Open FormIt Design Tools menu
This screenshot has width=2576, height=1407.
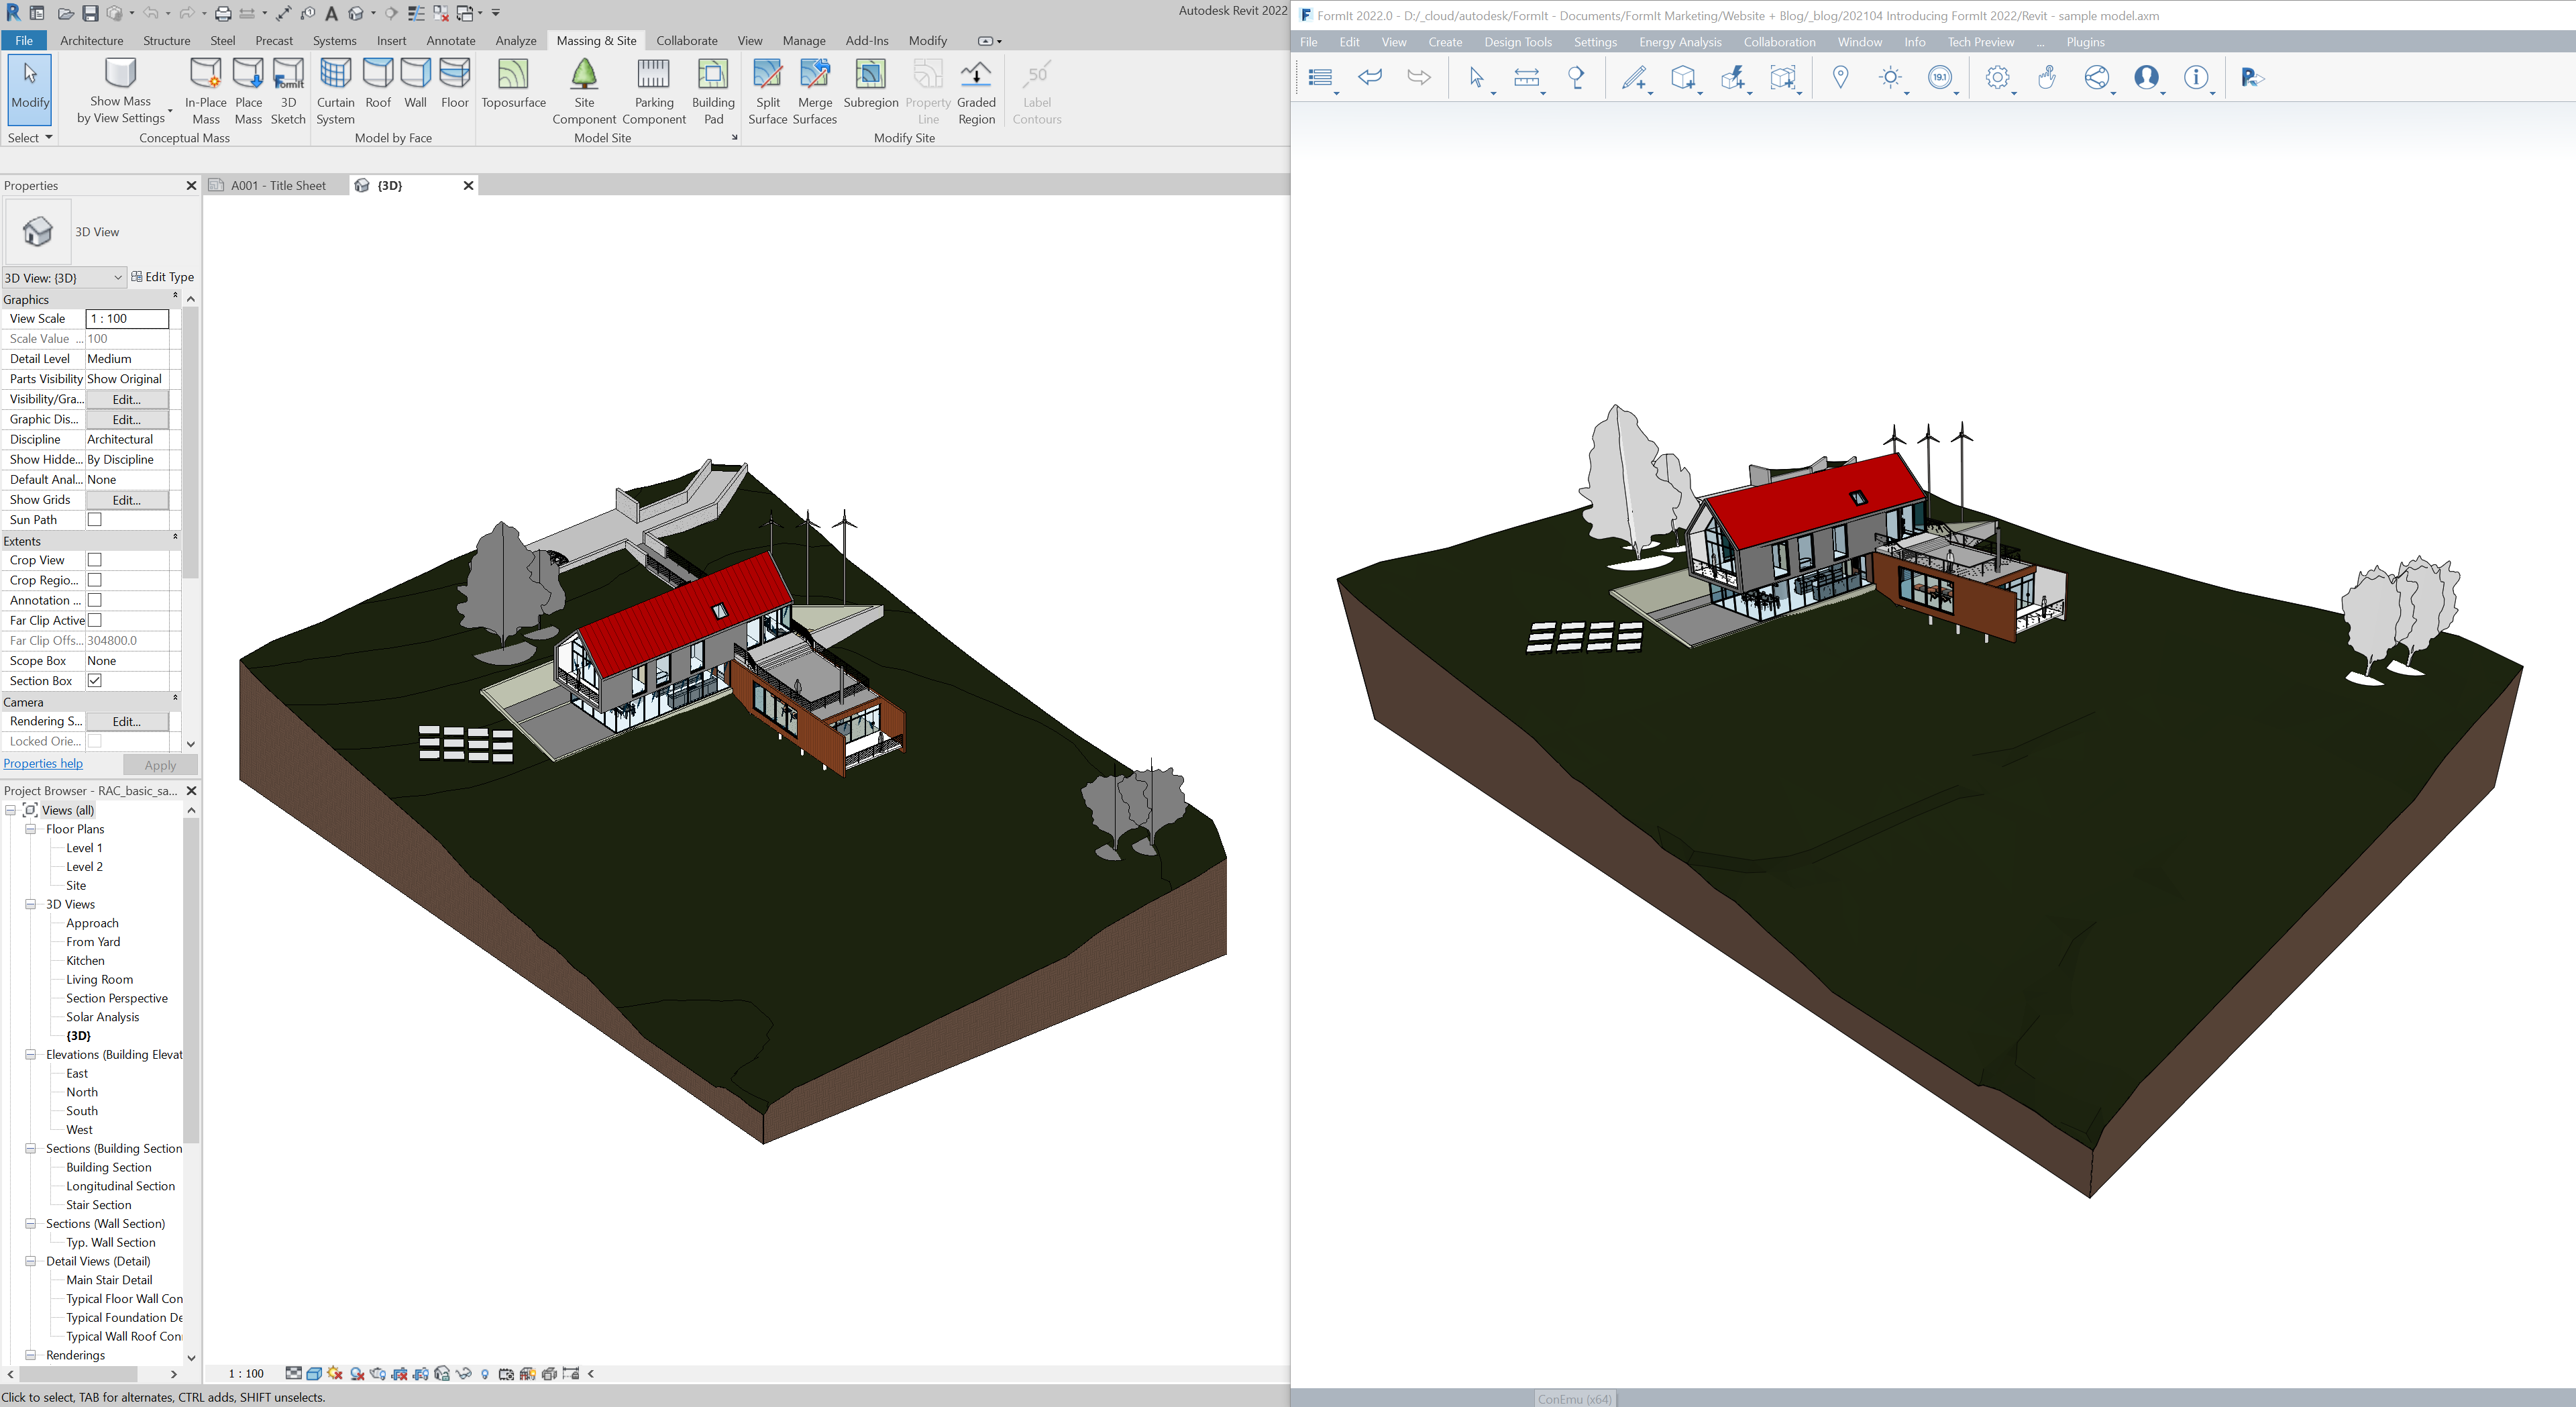(x=1517, y=42)
